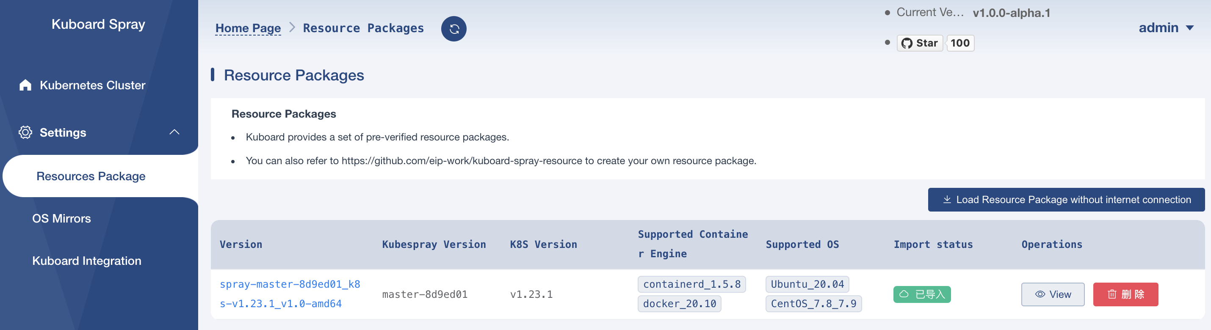Open Kuboard Integration menu item
The image size is (1211, 330).
coord(86,261)
